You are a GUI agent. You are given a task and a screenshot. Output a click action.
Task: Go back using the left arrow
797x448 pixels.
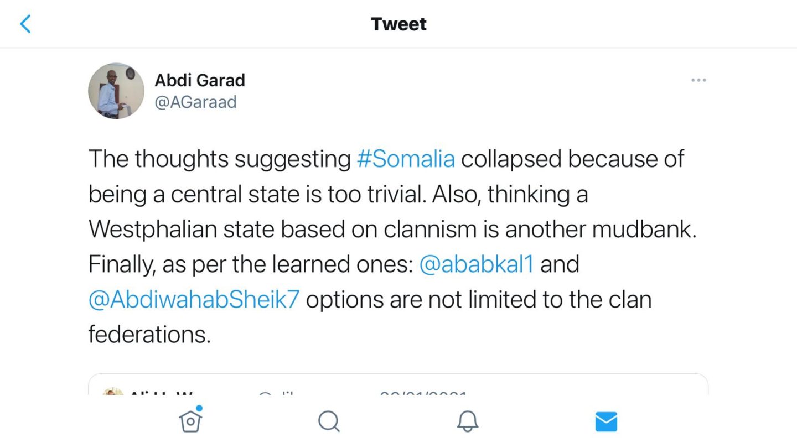[25, 24]
